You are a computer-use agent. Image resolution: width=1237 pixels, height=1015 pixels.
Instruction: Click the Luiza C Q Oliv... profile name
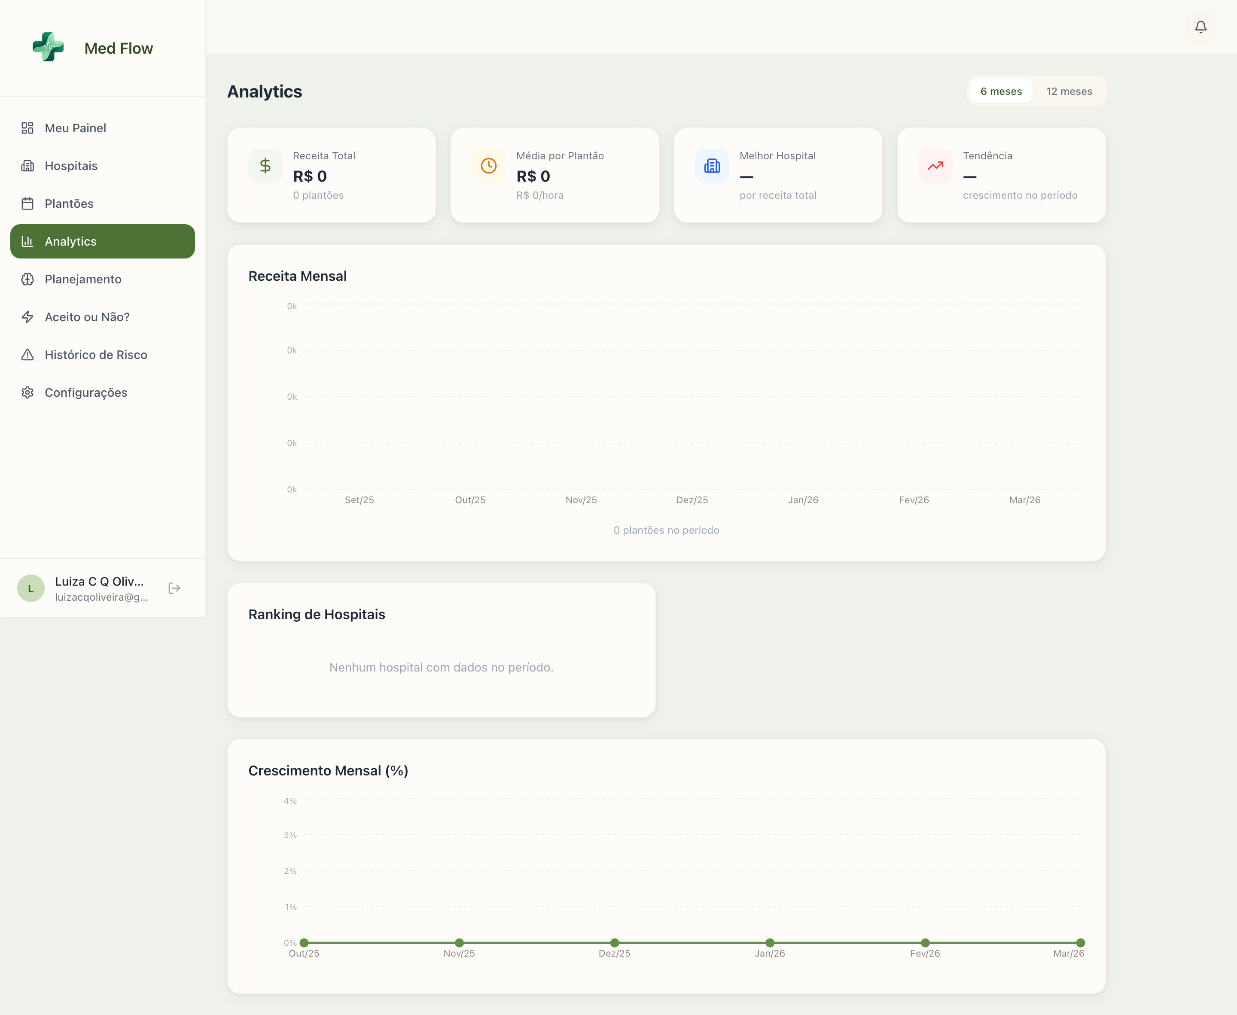pos(99,581)
